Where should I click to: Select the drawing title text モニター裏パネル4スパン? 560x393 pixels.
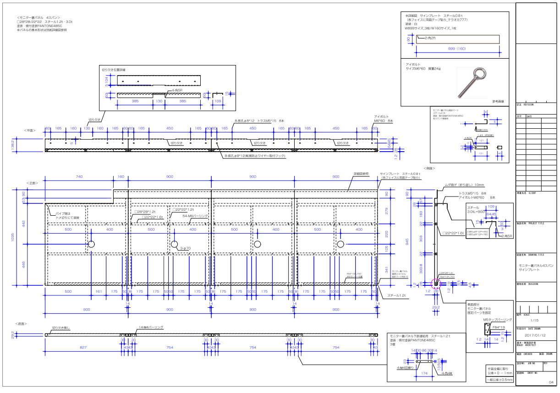click(x=536, y=266)
